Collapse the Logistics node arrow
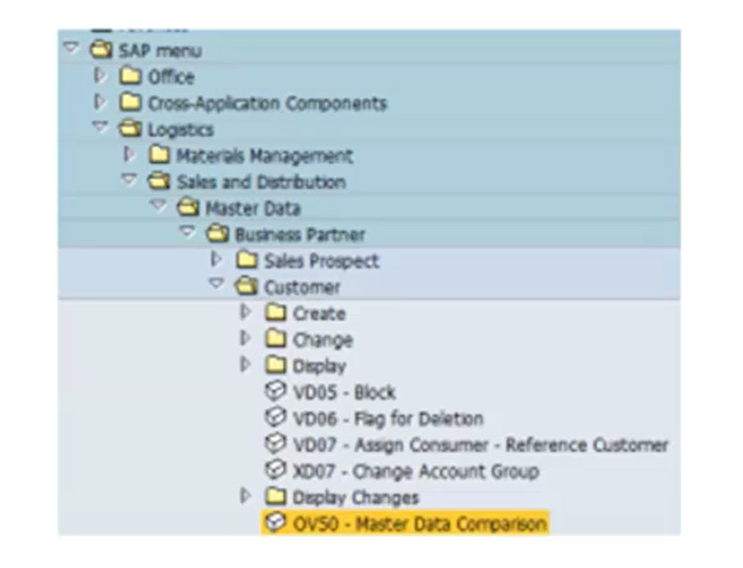 pyautogui.click(x=100, y=126)
